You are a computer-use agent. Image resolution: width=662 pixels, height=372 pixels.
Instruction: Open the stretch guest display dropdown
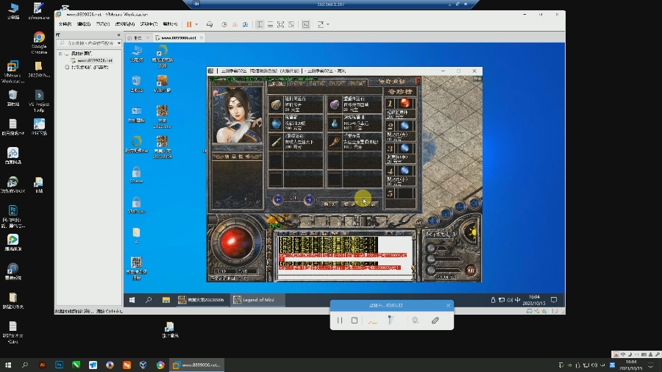[x=327, y=24]
